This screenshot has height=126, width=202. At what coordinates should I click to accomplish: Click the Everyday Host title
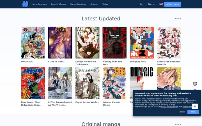(138, 62)
